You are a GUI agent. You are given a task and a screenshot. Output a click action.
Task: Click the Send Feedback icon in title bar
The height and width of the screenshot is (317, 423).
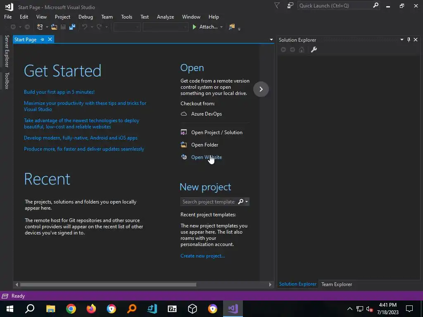[x=290, y=5]
